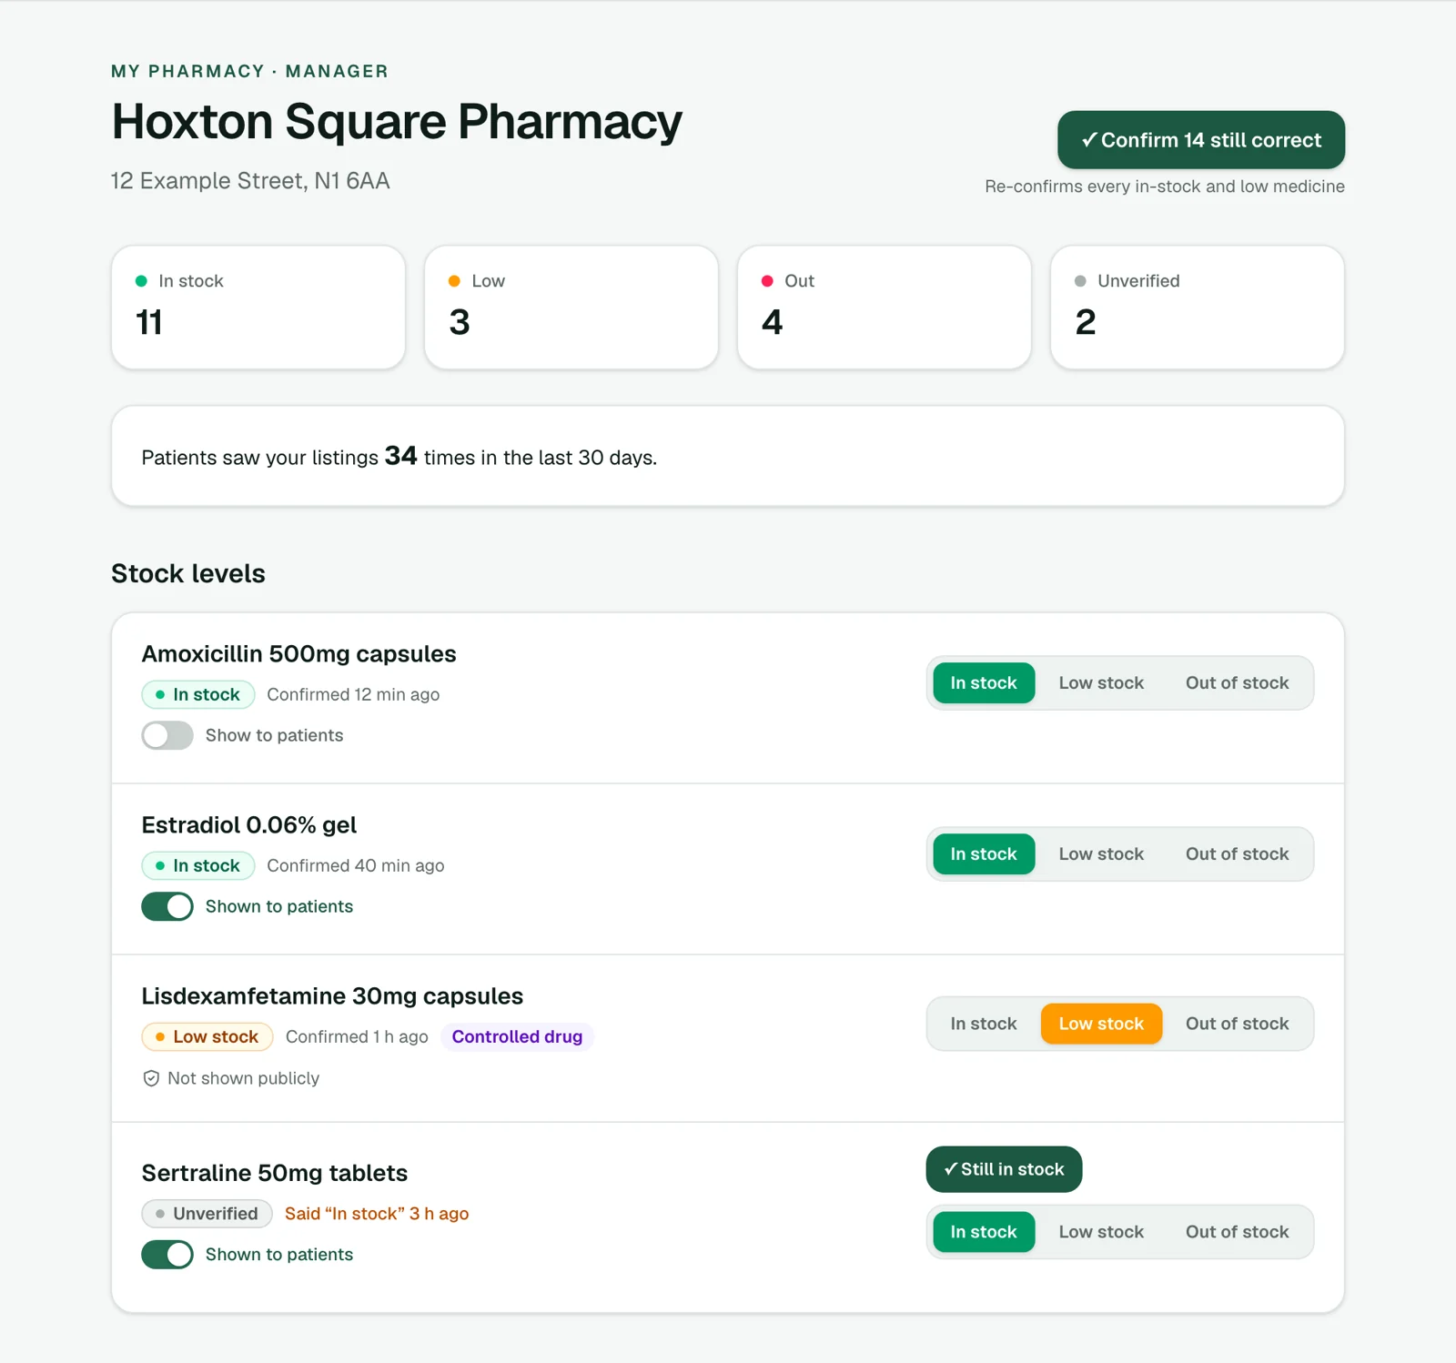
Task: Click the Still in stock button for Sertraline
Action: 1004,1169
